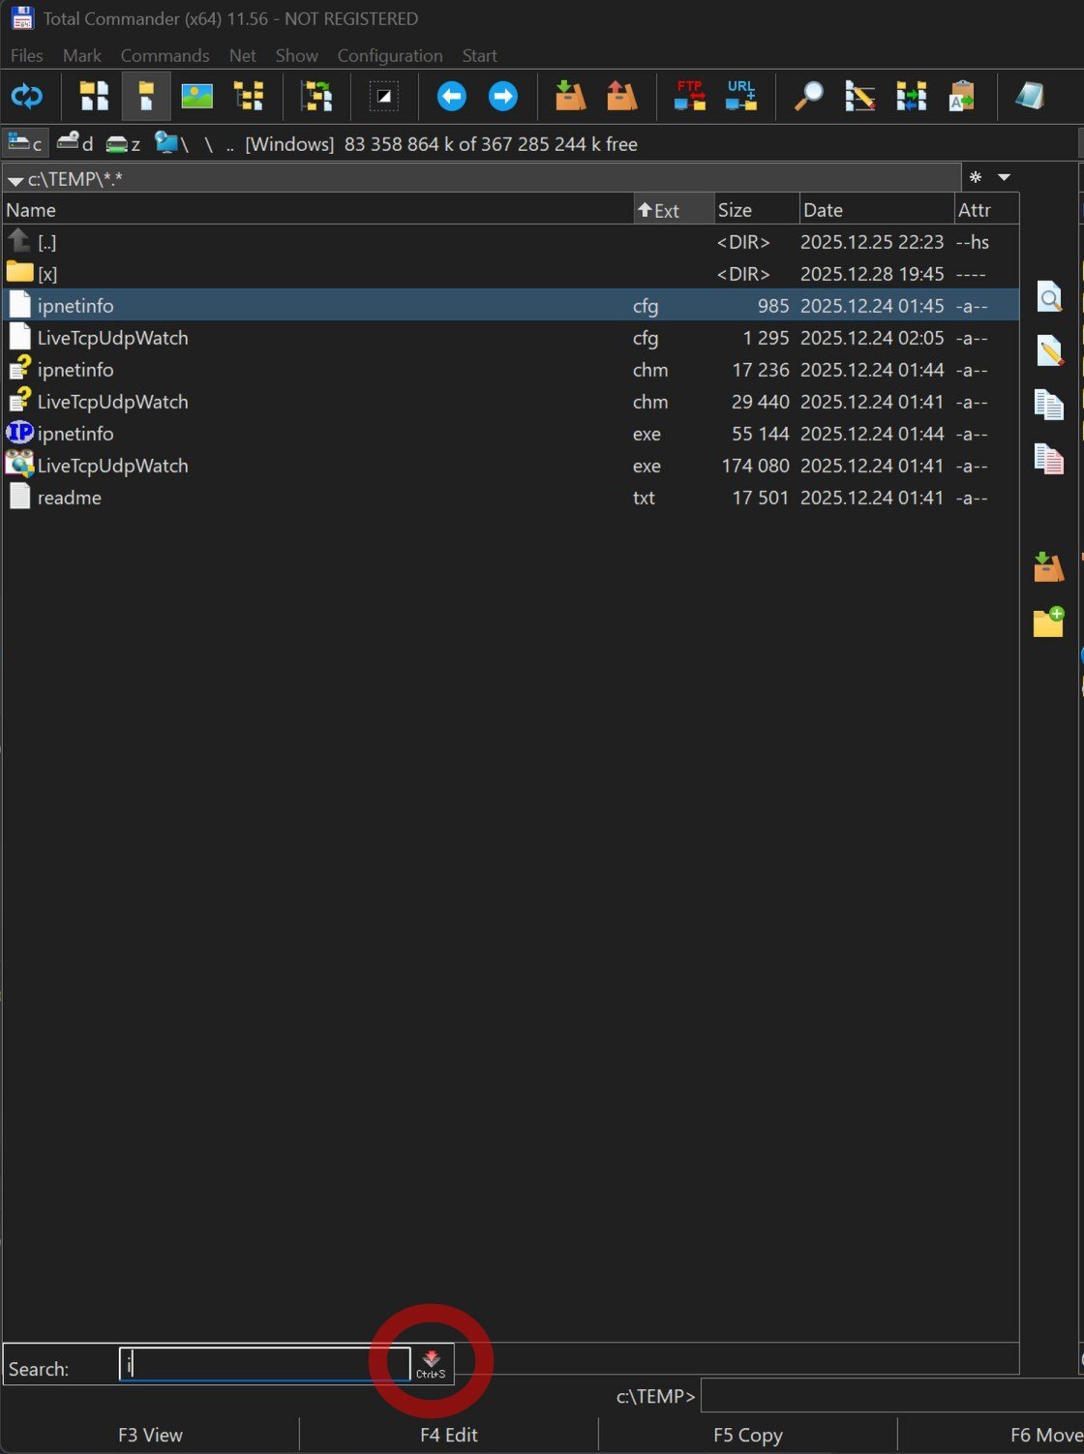Open directory history down arrow
Viewport: 1084px width, 1454px height.
(1004, 177)
